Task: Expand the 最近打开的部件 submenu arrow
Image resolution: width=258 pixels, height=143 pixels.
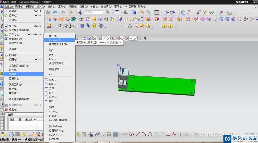Action: [42, 99]
